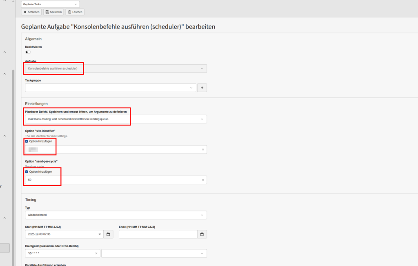
Task: Delete the task with the Löschen trash button
Action: coord(75,12)
